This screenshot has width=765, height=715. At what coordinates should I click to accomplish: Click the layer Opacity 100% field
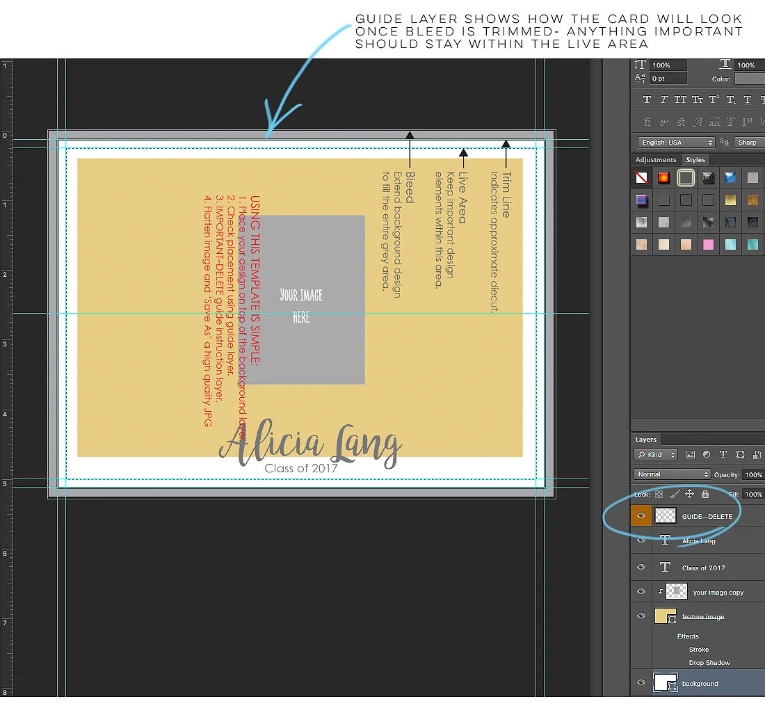[753, 474]
